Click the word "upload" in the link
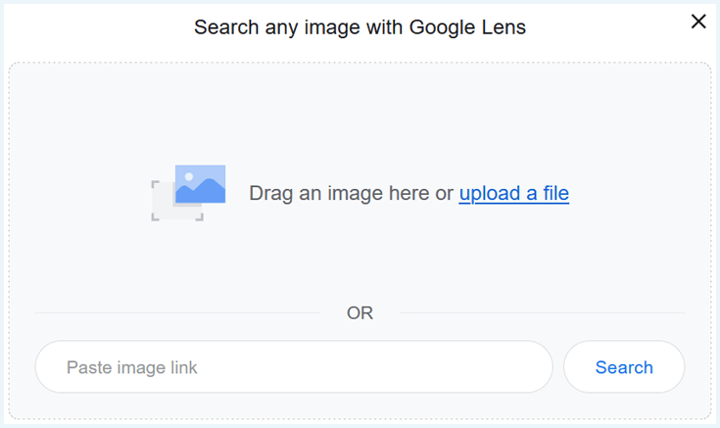Screen dimensions: 720x428 (x=490, y=193)
